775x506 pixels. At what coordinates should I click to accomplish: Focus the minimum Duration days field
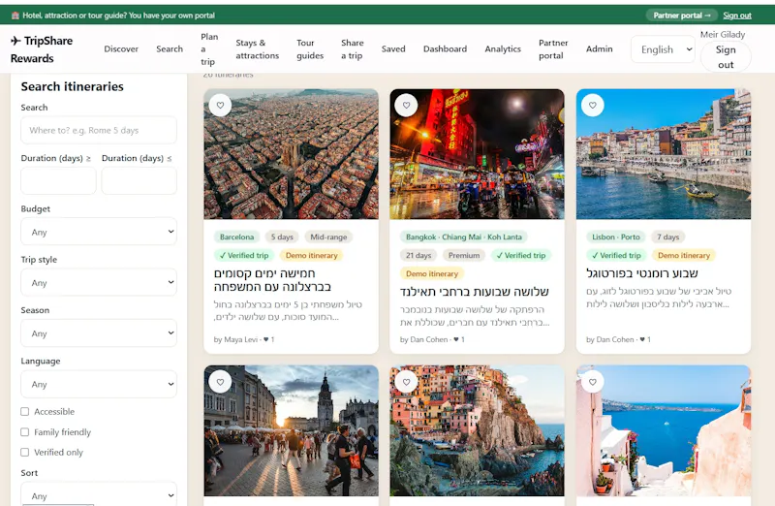click(x=58, y=180)
